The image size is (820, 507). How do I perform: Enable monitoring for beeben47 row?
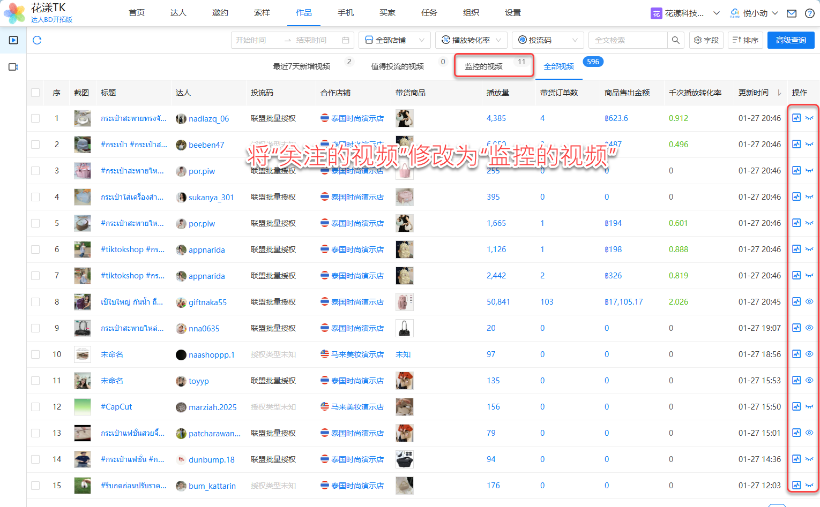pos(809,145)
